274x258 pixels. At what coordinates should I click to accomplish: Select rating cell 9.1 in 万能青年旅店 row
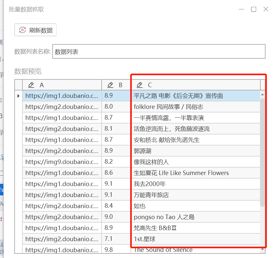click(116, 195)
